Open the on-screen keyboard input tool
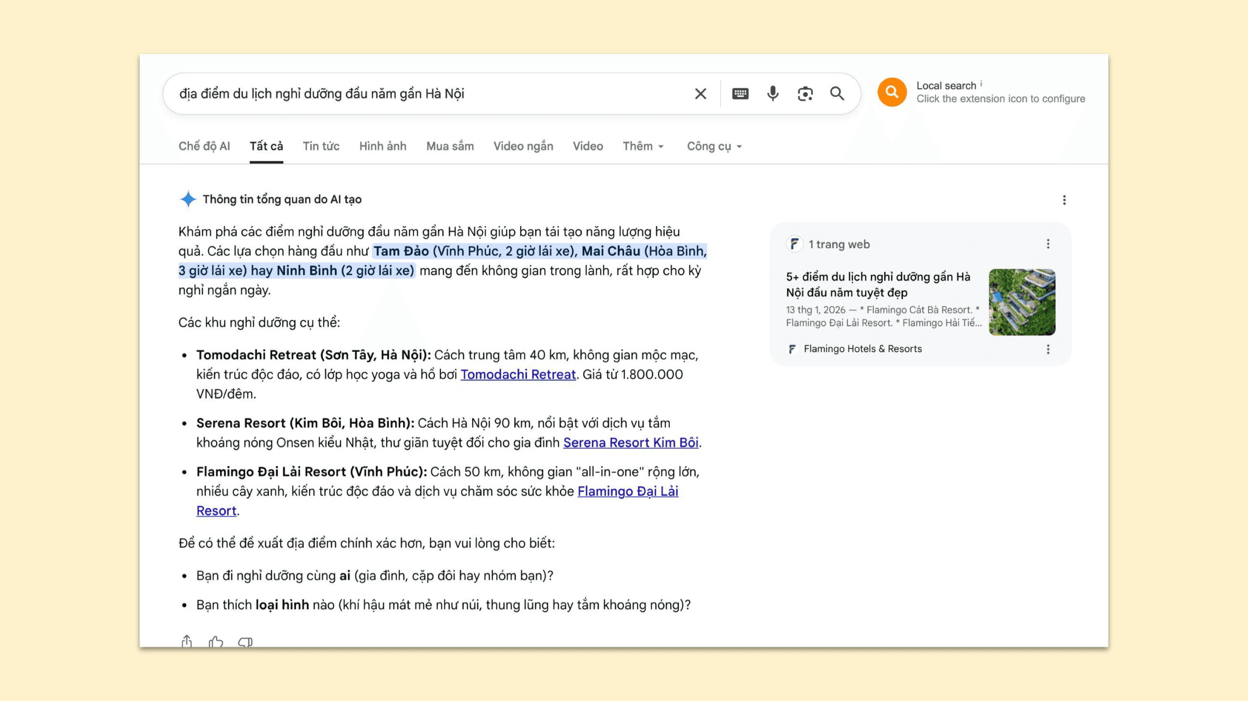 [x=740, y=94]
